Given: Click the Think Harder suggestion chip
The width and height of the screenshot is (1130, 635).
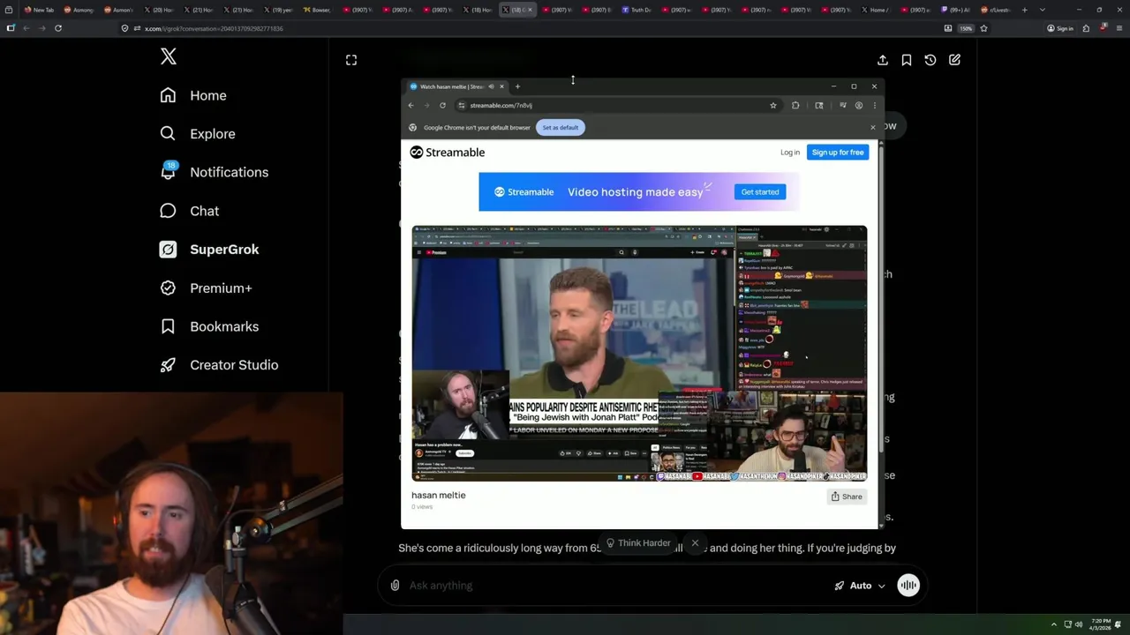Looking at the screenshot, I should pyautogui.click(x=637, y=543).
